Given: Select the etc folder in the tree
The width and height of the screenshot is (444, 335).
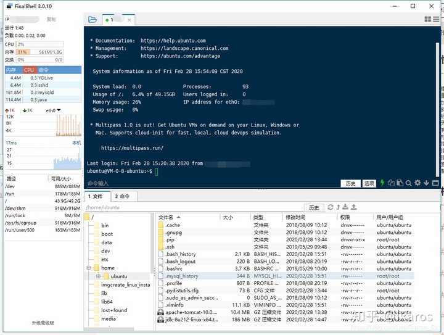Looking at the screenshot, I should (x=104, y=259).
